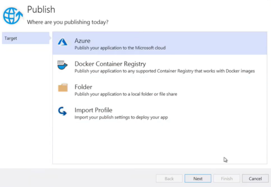Viewport: 271px width, 187px height.
Task: Click Docker description about supported Container Registry
Action: click(165, 71)
